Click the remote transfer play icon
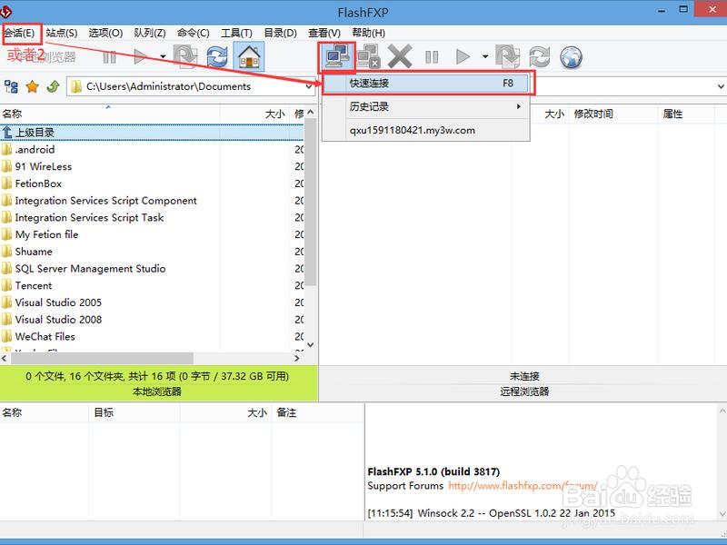This screenshot has width=727, height=545. coord(462,57)
